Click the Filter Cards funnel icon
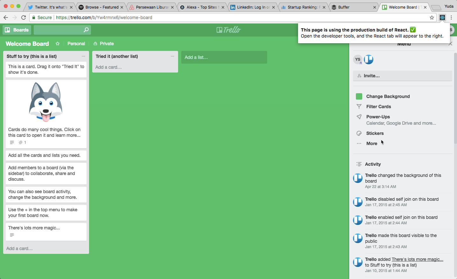The image size is (457, 279). tap(359, 107)
